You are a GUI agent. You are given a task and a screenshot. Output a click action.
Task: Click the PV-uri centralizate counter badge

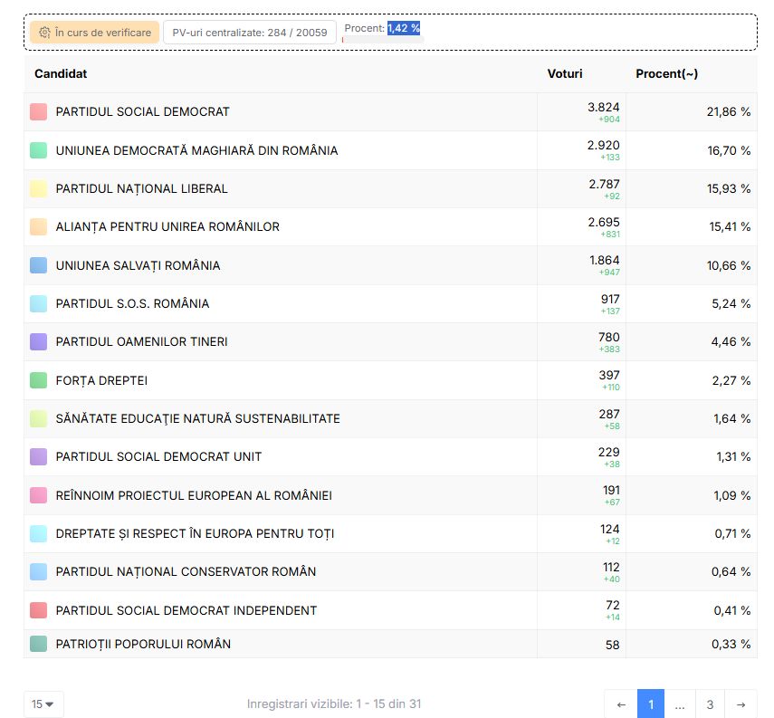coord(249,33)
